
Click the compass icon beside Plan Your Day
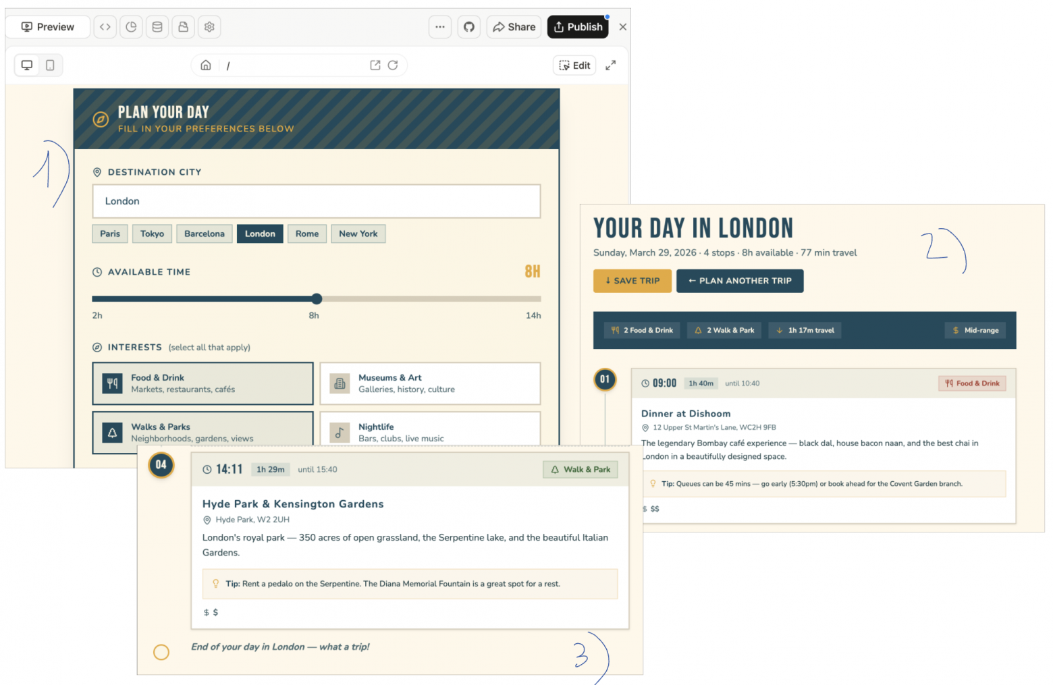pyautogui.click(x=101, y=119)
